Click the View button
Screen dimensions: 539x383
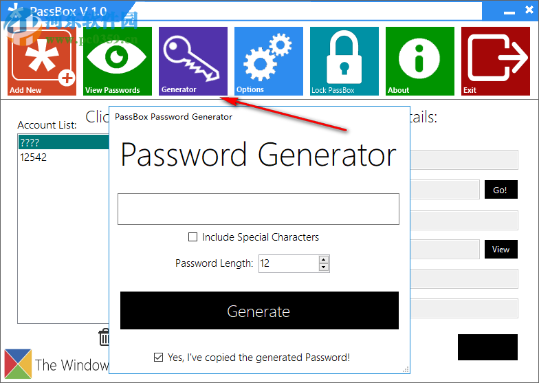point(500,250)
